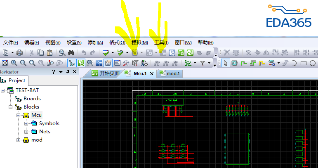This screenshot has width=318, height=168.
Task: Click the Previous Zoom icon with the red arrow
Action: (50, 63)
